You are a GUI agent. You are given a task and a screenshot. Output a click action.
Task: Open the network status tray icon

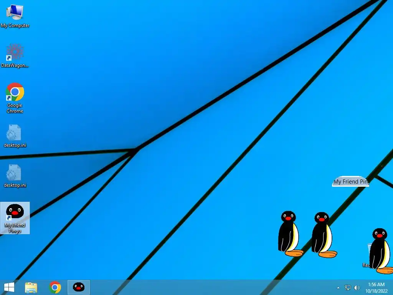click(x=347, y=288)
